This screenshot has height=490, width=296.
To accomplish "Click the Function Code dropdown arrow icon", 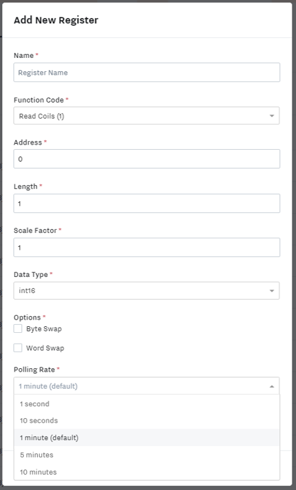I will tap(271, 116).
